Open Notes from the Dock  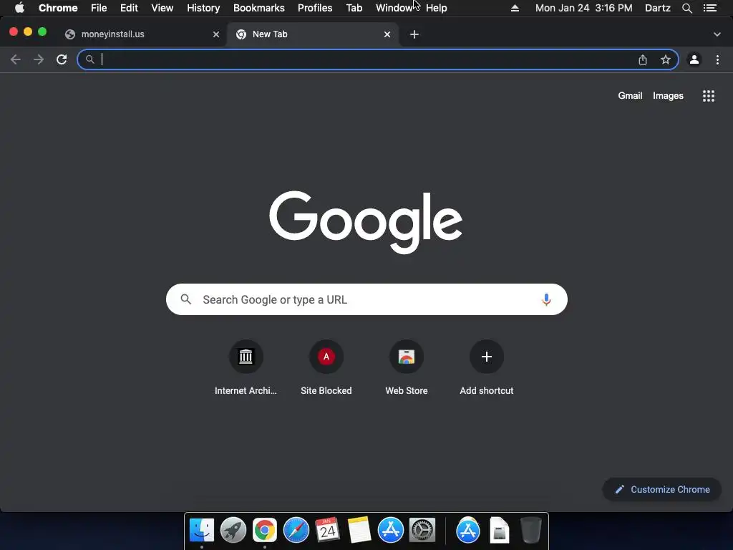(x=359, y=531)
